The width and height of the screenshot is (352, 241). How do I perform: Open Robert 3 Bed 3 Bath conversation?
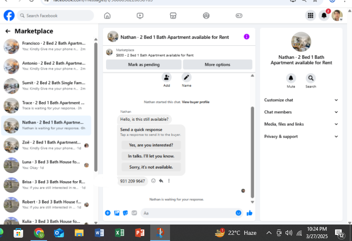pyautogui.click(x=46, y=205)
